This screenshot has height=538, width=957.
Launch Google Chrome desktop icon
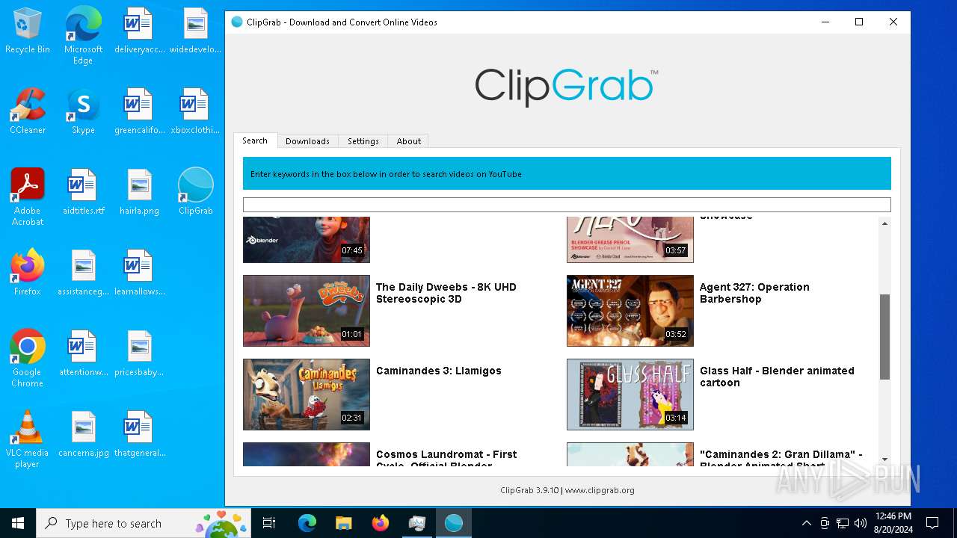coord(28,359)
